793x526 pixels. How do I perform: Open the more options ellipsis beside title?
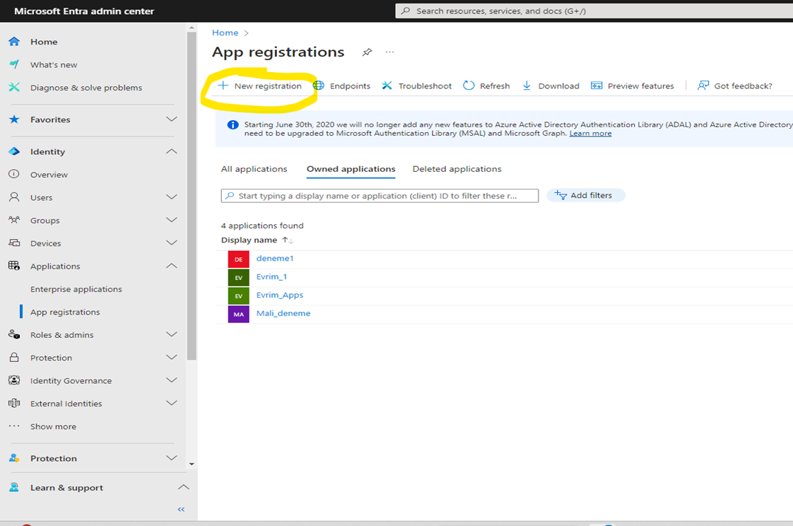coord(389,52)
